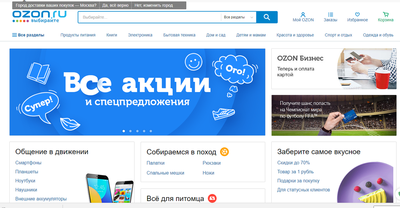Viewport: 400px width, 208px height.
Task: Open Мой OZON profile icon
Action: 303,15
